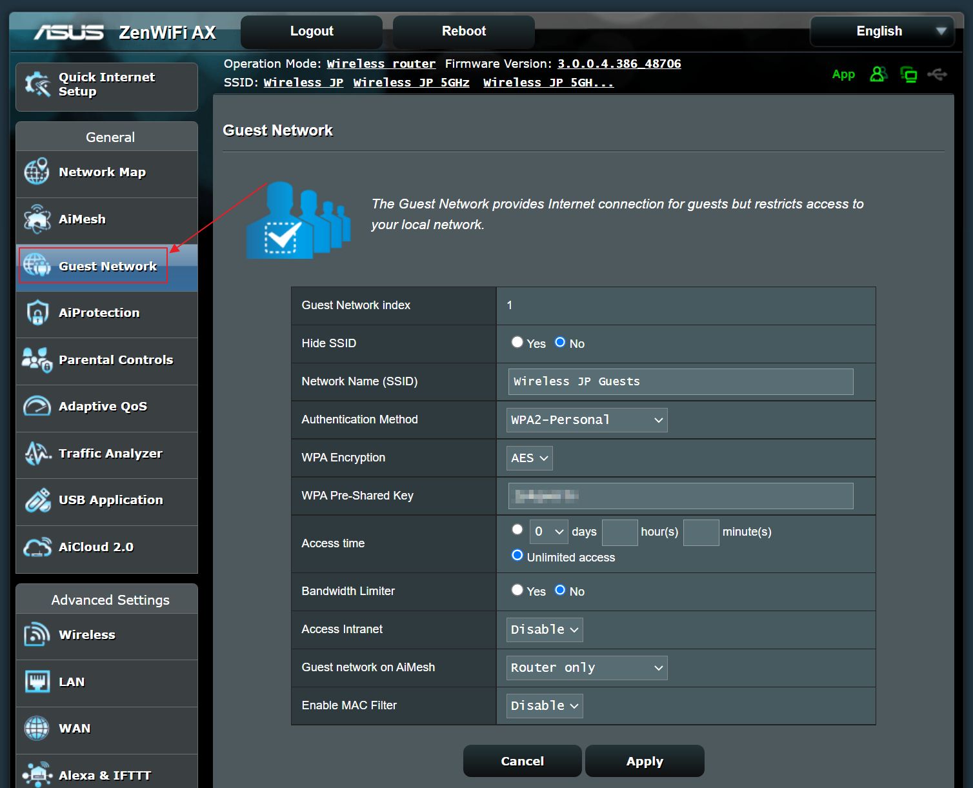Open Quick Internet Setup

(106, 86)
